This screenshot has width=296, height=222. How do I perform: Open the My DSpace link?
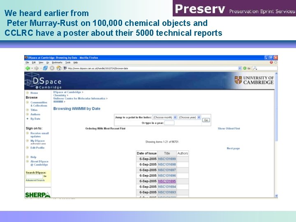(x=37, y=141)
